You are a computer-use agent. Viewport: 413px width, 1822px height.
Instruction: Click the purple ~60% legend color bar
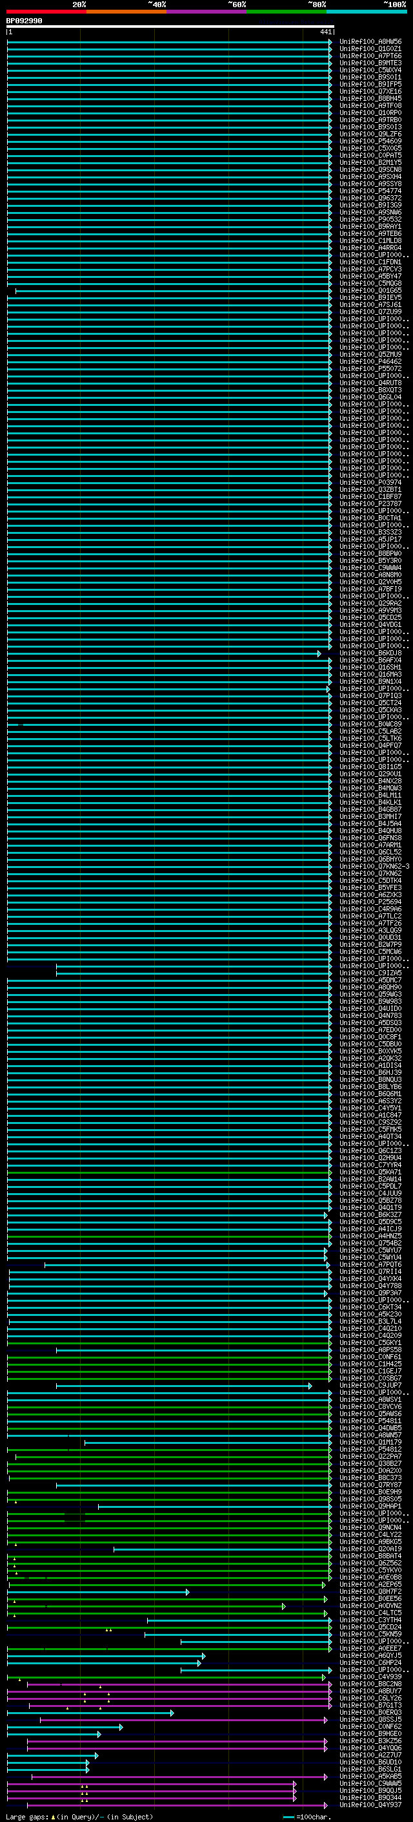207,12
